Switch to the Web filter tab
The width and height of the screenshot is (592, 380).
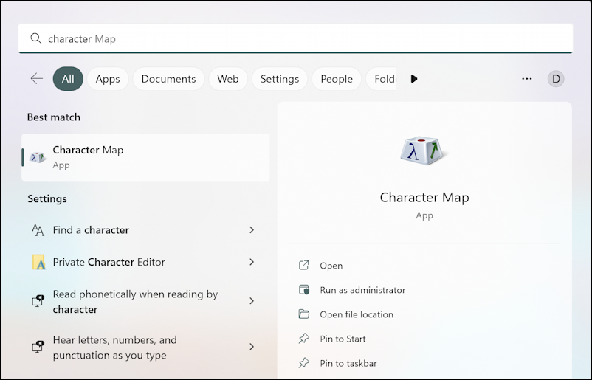point(227,79)
